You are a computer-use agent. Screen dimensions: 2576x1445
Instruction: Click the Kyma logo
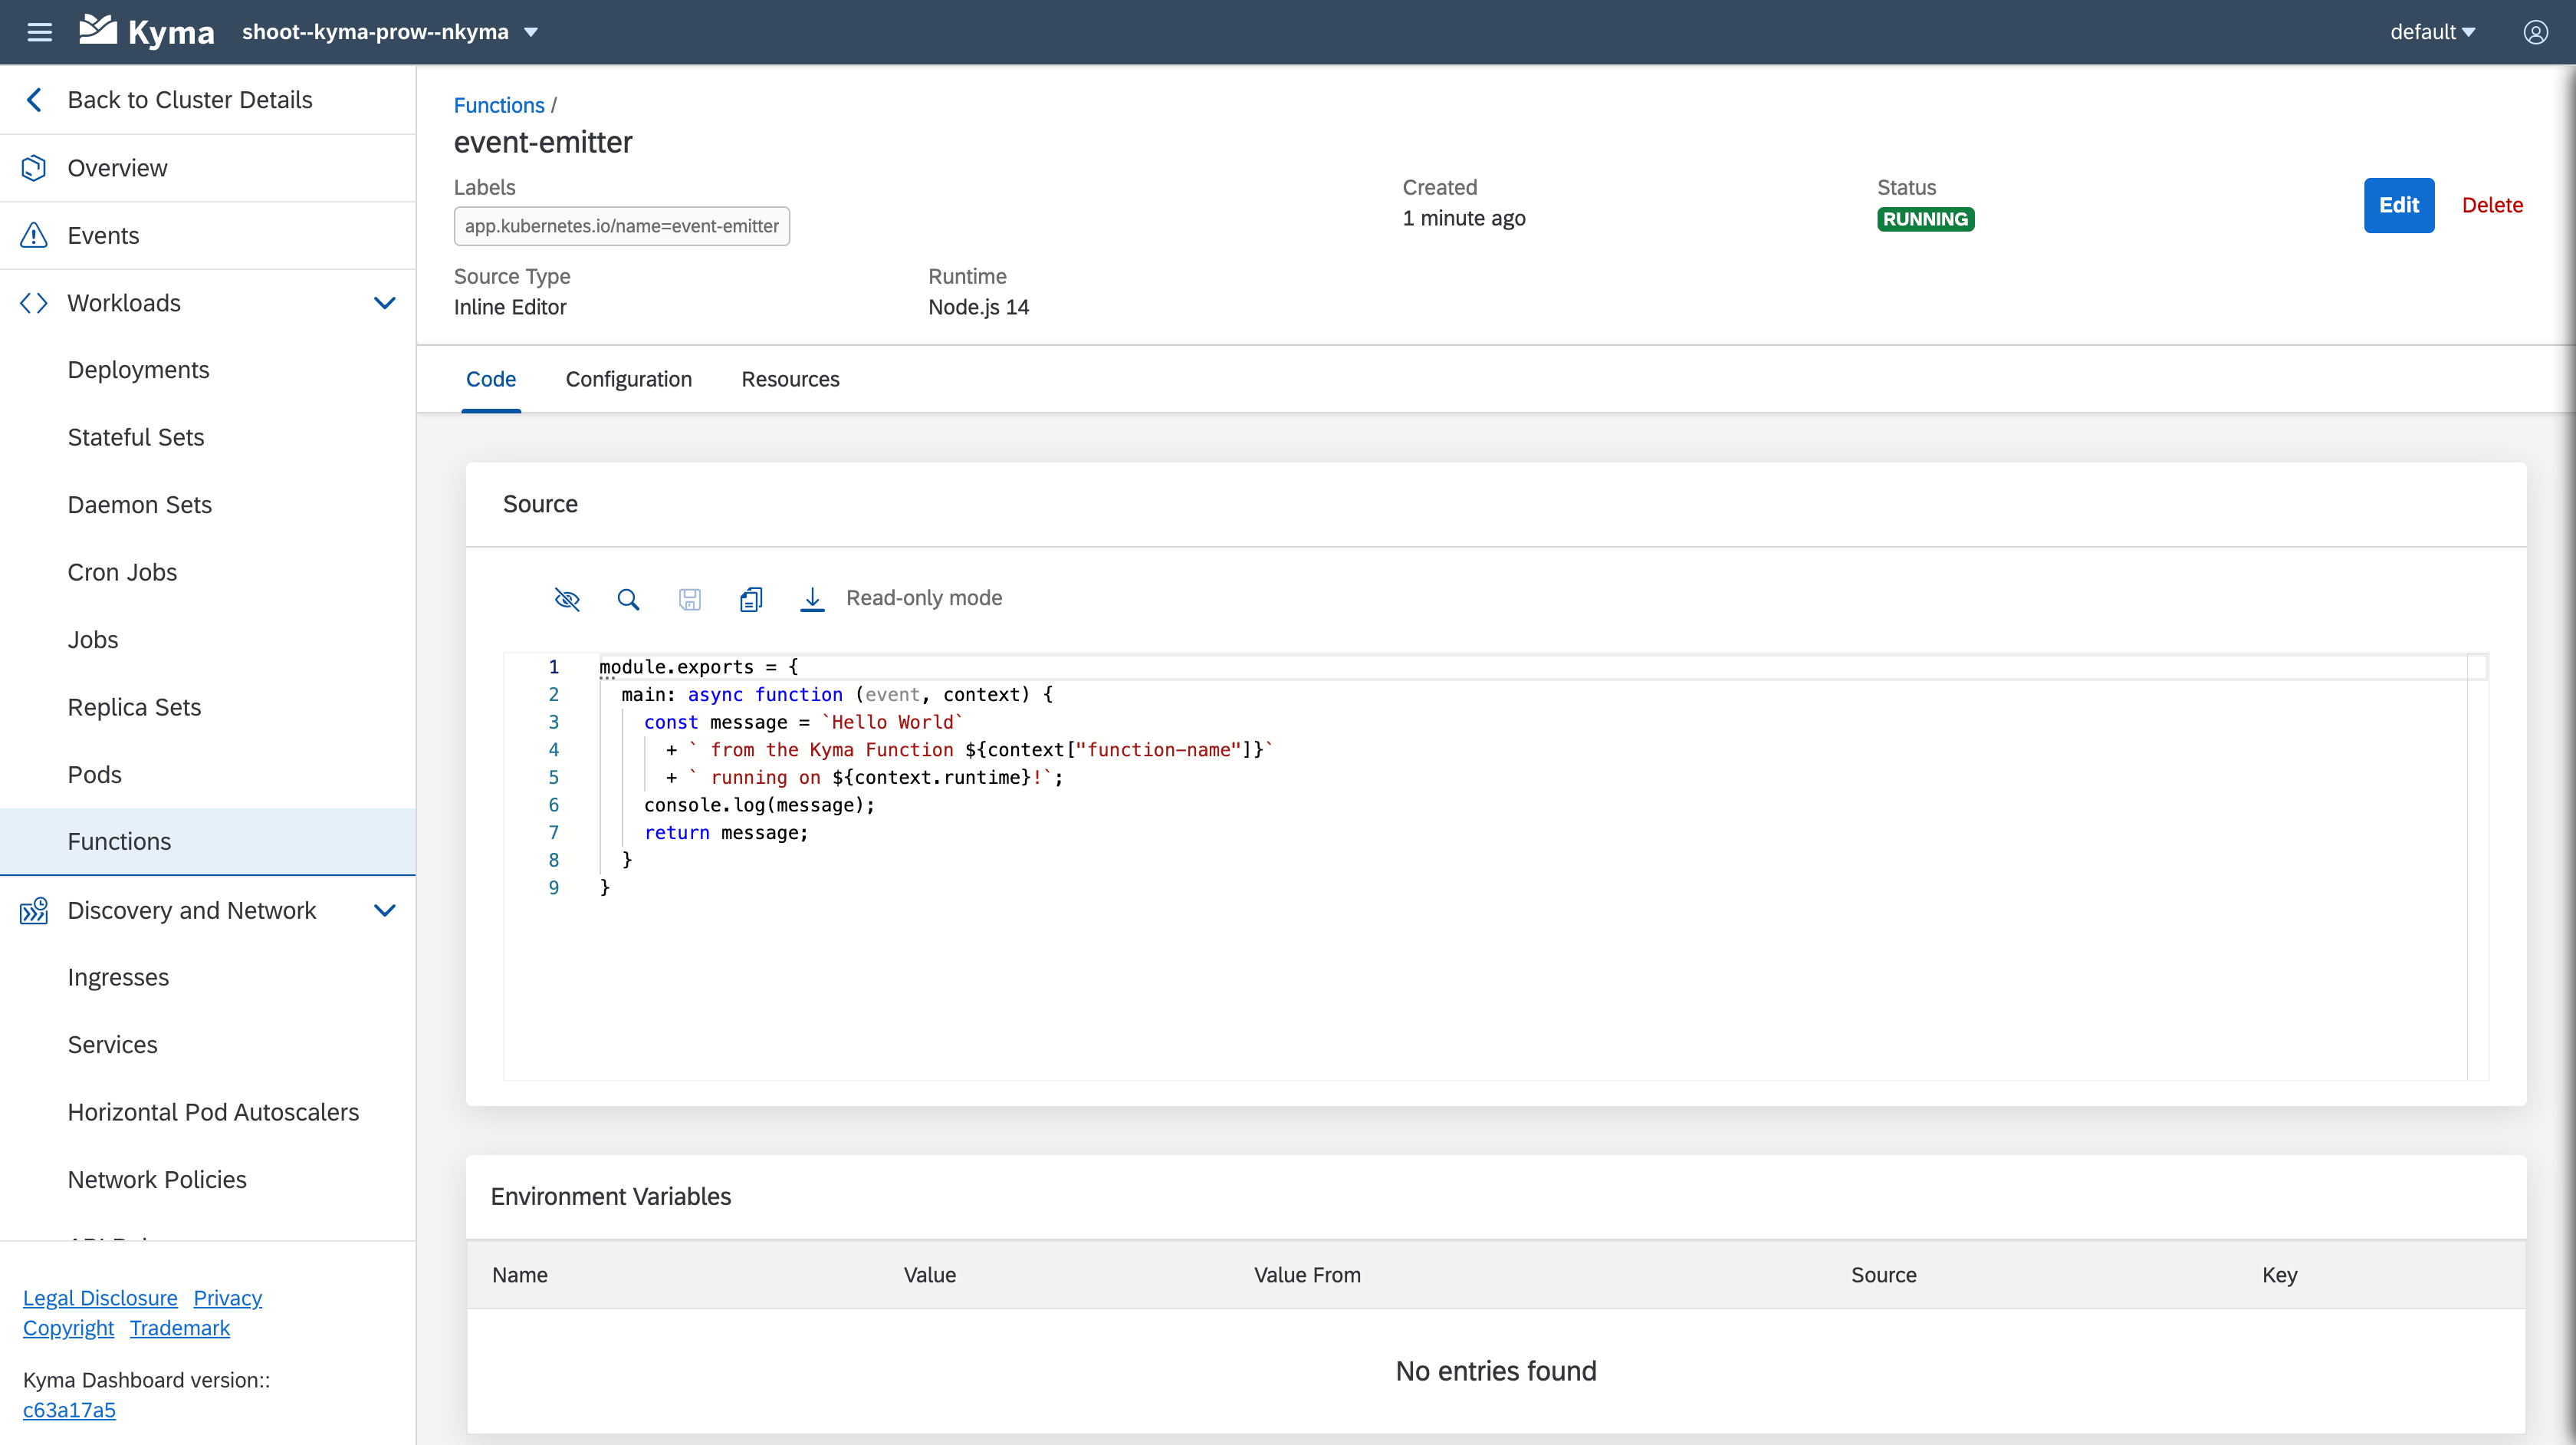coord(146,31)
